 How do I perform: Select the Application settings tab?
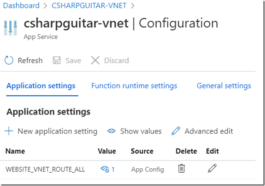(41, 86)
